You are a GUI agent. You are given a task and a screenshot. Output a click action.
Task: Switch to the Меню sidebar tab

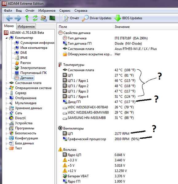point(9,26)
